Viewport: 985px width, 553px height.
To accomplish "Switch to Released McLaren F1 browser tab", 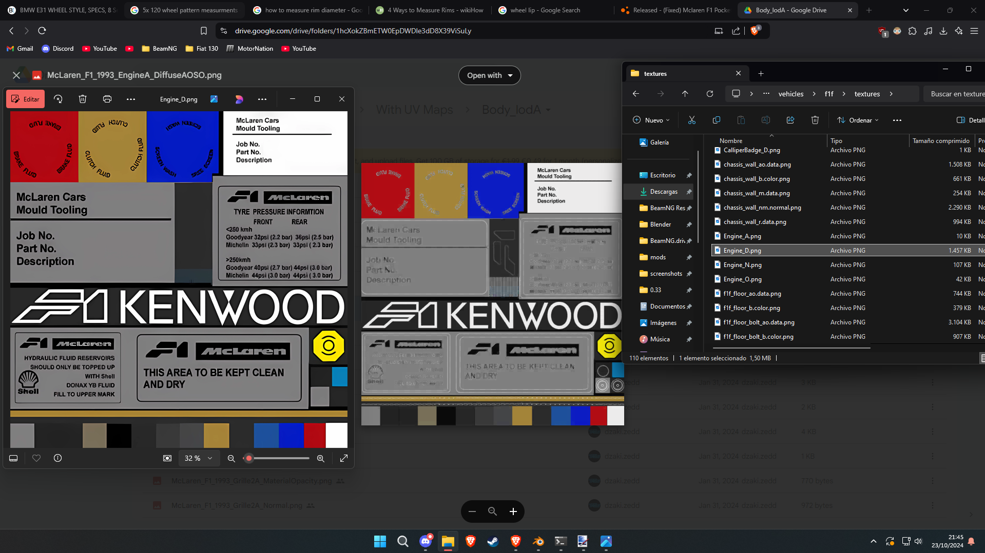I will [675, 10].
